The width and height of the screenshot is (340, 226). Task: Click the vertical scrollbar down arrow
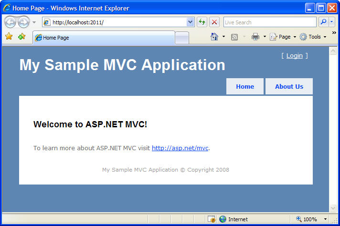[333, 208]
